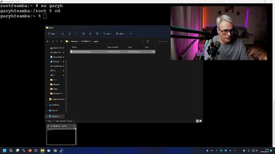Image resolution: width=275 pixels, height=154 pixels.
Task: Expand the Network tree node
Action: coord(47,116)
